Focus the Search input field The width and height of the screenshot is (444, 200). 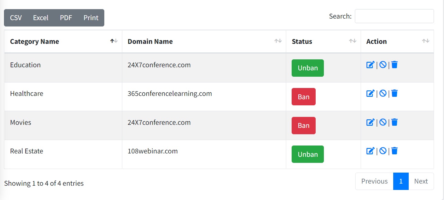click(394, 16)
